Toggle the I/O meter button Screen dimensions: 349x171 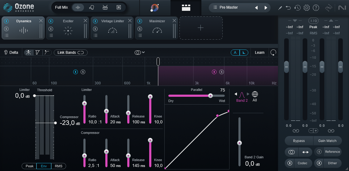click(313, 21)
